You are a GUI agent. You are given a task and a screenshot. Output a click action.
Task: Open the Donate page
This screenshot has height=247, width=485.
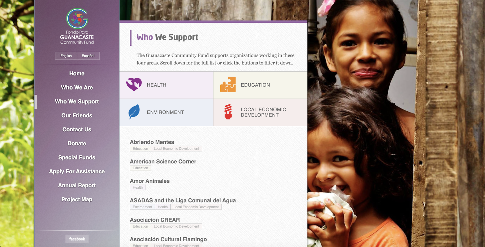click(77, 143)
